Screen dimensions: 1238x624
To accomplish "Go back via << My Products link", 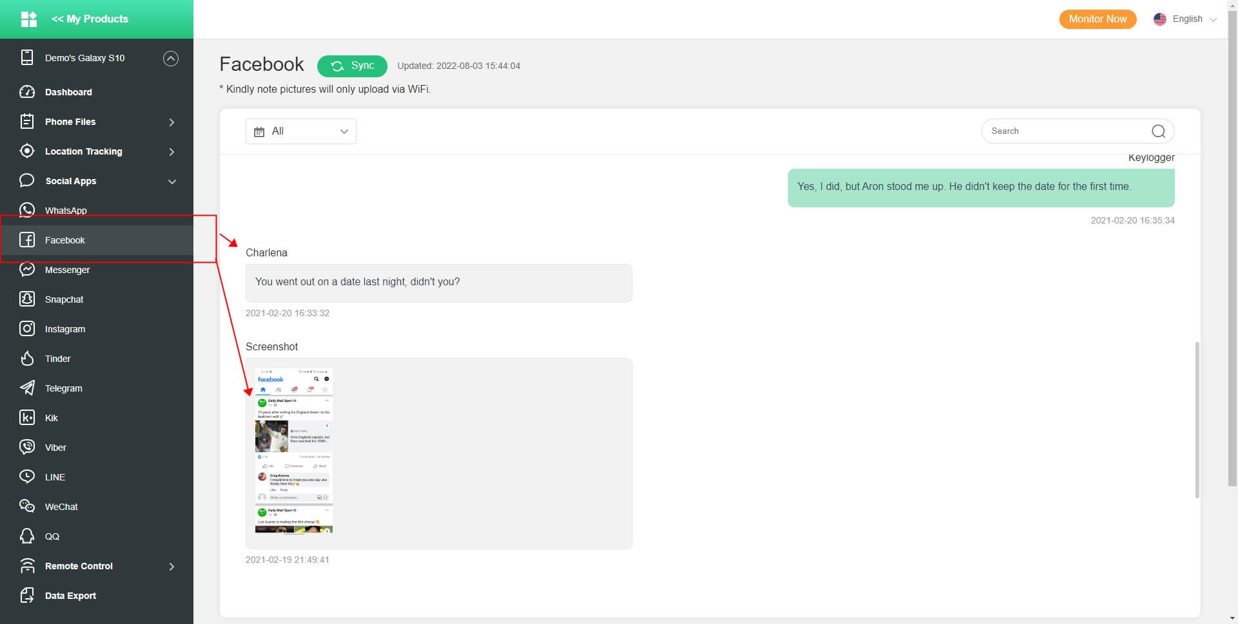I will [x=90, y=19].
